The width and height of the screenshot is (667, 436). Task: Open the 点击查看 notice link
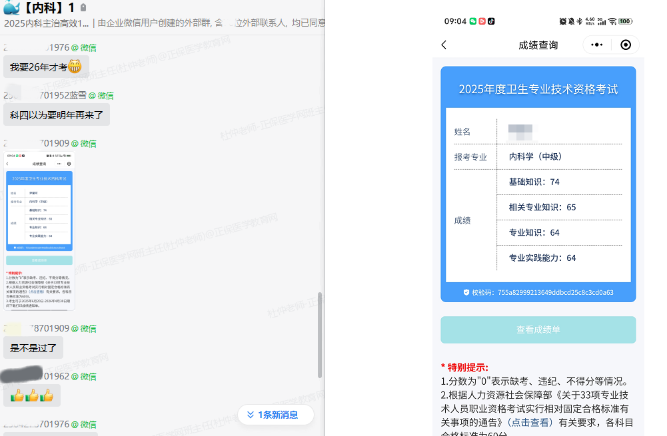click(x=530, y=422)
